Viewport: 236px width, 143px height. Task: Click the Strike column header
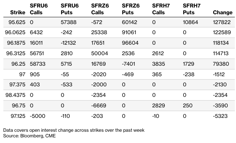(18, 12)
